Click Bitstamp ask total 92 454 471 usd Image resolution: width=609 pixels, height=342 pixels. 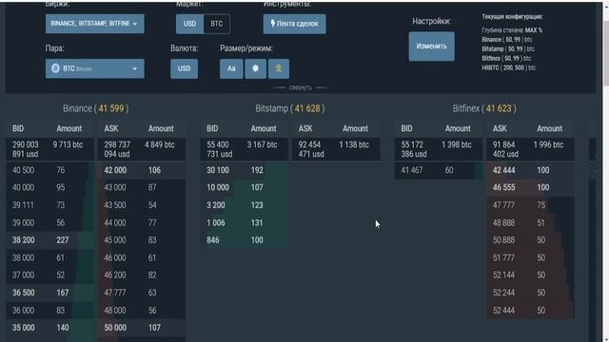coord(311,149)
